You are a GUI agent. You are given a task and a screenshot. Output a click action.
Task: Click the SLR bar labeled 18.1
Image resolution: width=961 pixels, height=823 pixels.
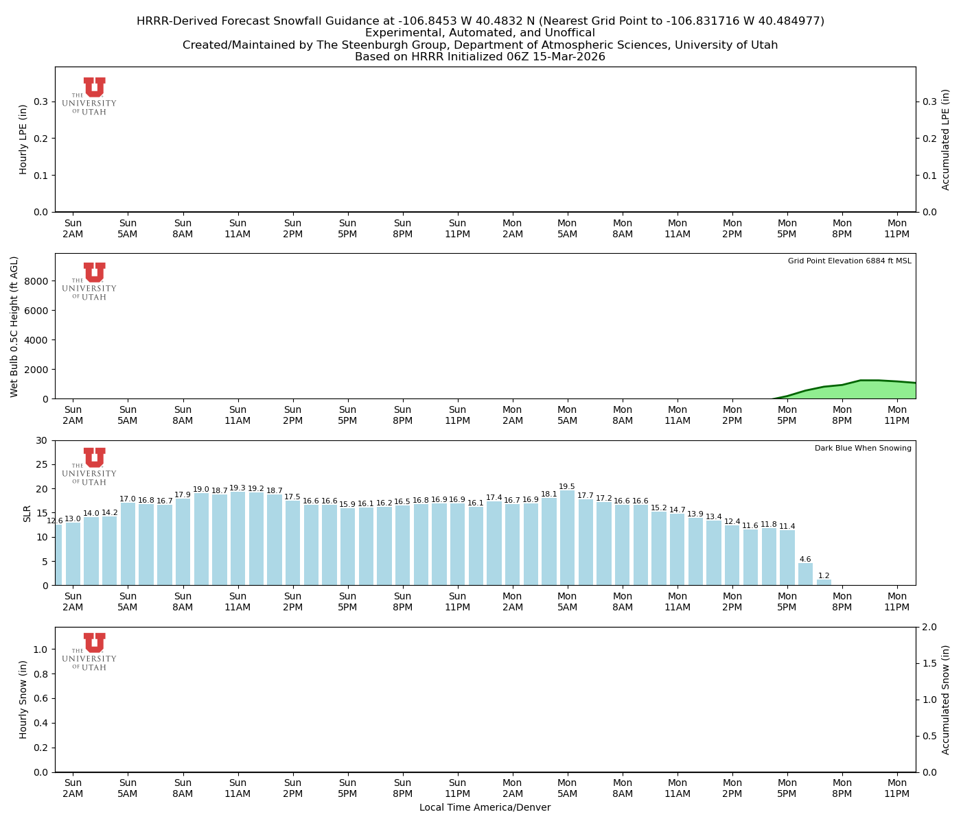coord(549,542)
